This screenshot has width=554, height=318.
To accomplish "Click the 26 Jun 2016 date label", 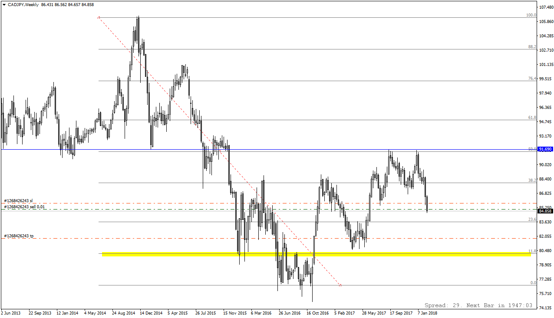I will click(290, 313).
